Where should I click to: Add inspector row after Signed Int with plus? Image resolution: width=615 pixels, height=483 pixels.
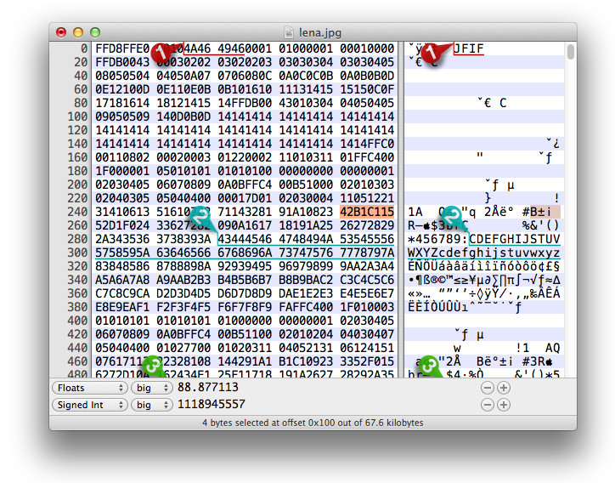pyautogui.click(x=504, y=405)
